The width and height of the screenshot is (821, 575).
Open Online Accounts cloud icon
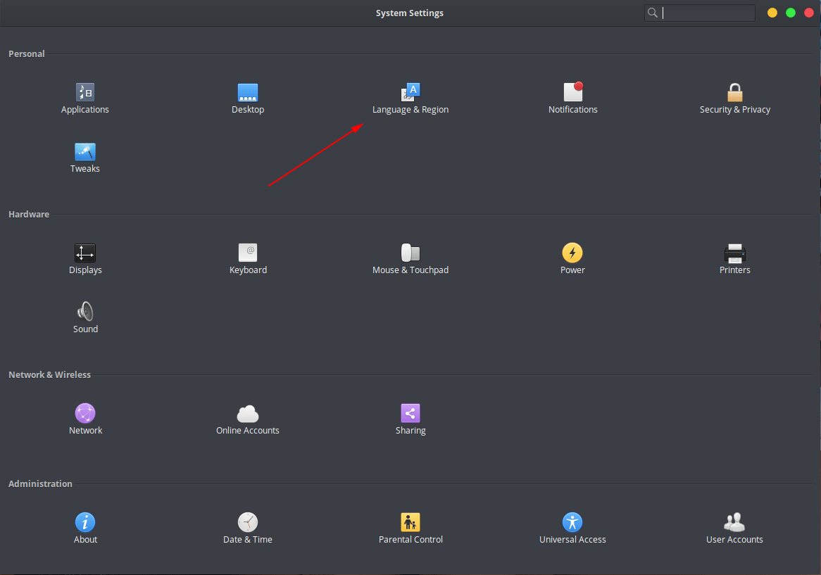pos(248,414)
